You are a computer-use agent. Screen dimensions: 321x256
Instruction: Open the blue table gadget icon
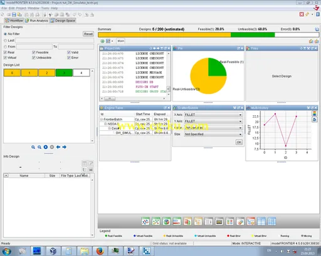pyautogui.click(x=261, y=222)
